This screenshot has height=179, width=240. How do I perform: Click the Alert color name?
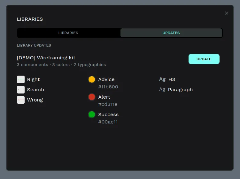pos(104,97)
